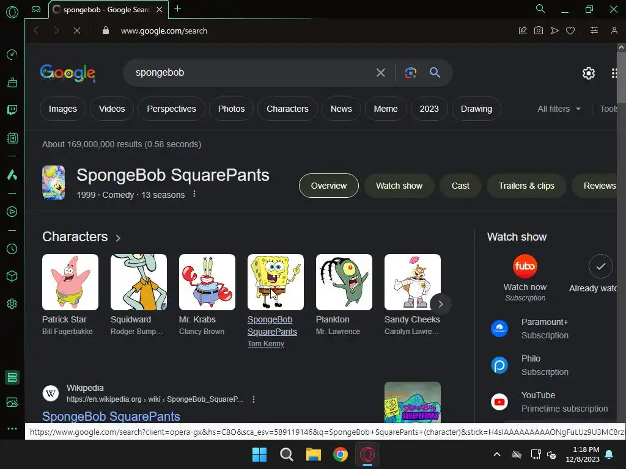Screen dimensions: 626x469
Task: Open the Trailers & clips tab
Action: (x=526, y=186)
